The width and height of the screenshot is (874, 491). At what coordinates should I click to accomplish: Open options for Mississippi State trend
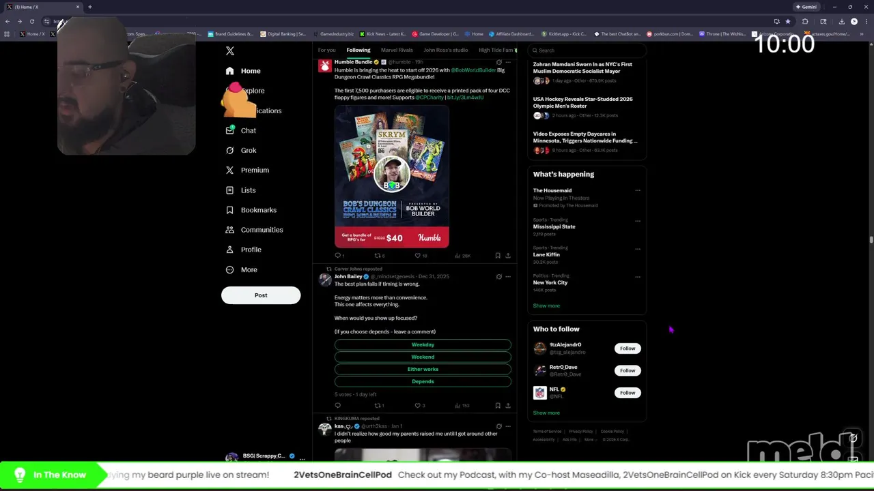[638, 221]
